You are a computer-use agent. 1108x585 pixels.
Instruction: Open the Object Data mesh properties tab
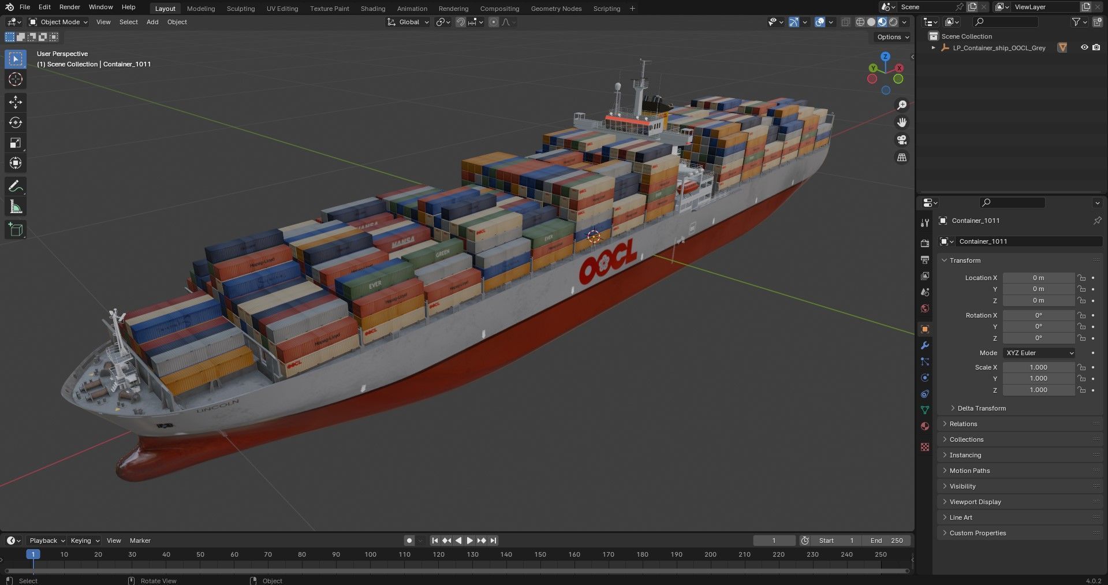925,410
